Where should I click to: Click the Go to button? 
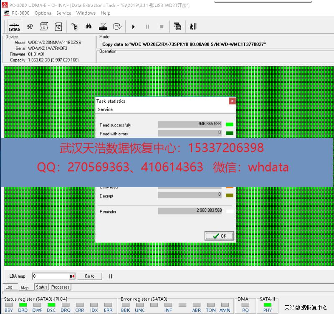pyautogui.click(x=89, y=276)
